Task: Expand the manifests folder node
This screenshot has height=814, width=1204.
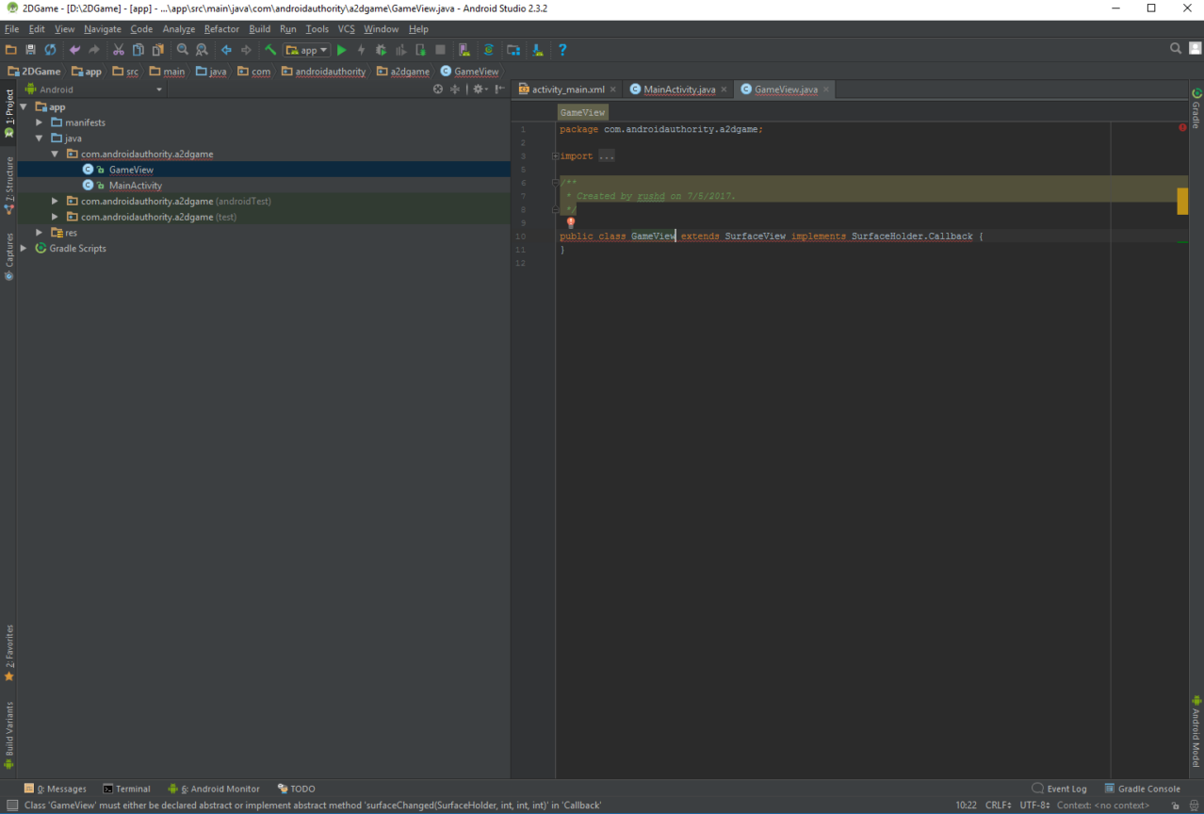Action: 40,122
